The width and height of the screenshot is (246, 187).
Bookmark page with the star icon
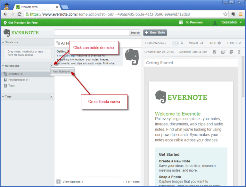pyautogui.click(x=225, y=14)
